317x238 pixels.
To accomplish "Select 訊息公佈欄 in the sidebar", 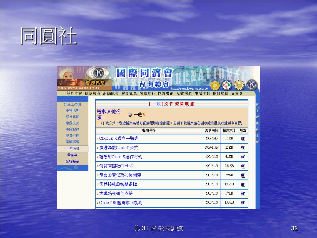I will click(72, 104).
